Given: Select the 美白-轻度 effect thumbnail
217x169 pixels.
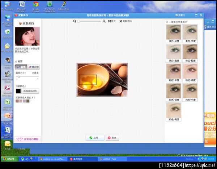Looking at the screenshot, I should point(174,34).
